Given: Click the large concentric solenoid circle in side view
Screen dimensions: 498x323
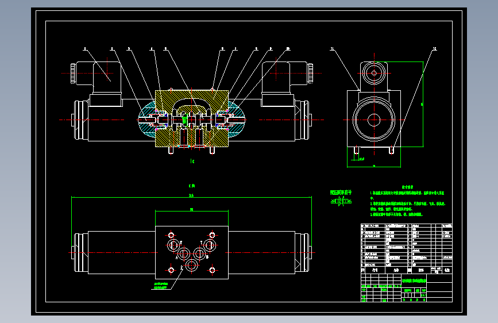Looking at the screenshot, I should tap(374, 120).
